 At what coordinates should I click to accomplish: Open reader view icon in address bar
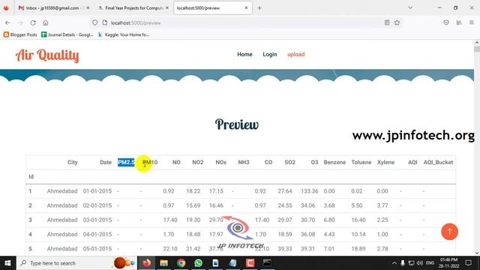(387, 22)
